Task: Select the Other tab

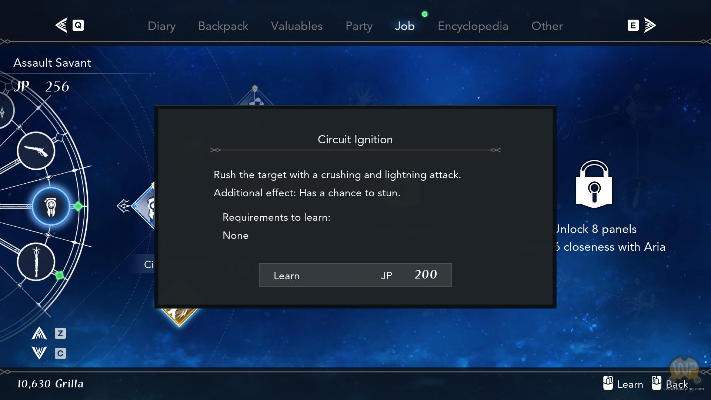Action: coord(547,26)
